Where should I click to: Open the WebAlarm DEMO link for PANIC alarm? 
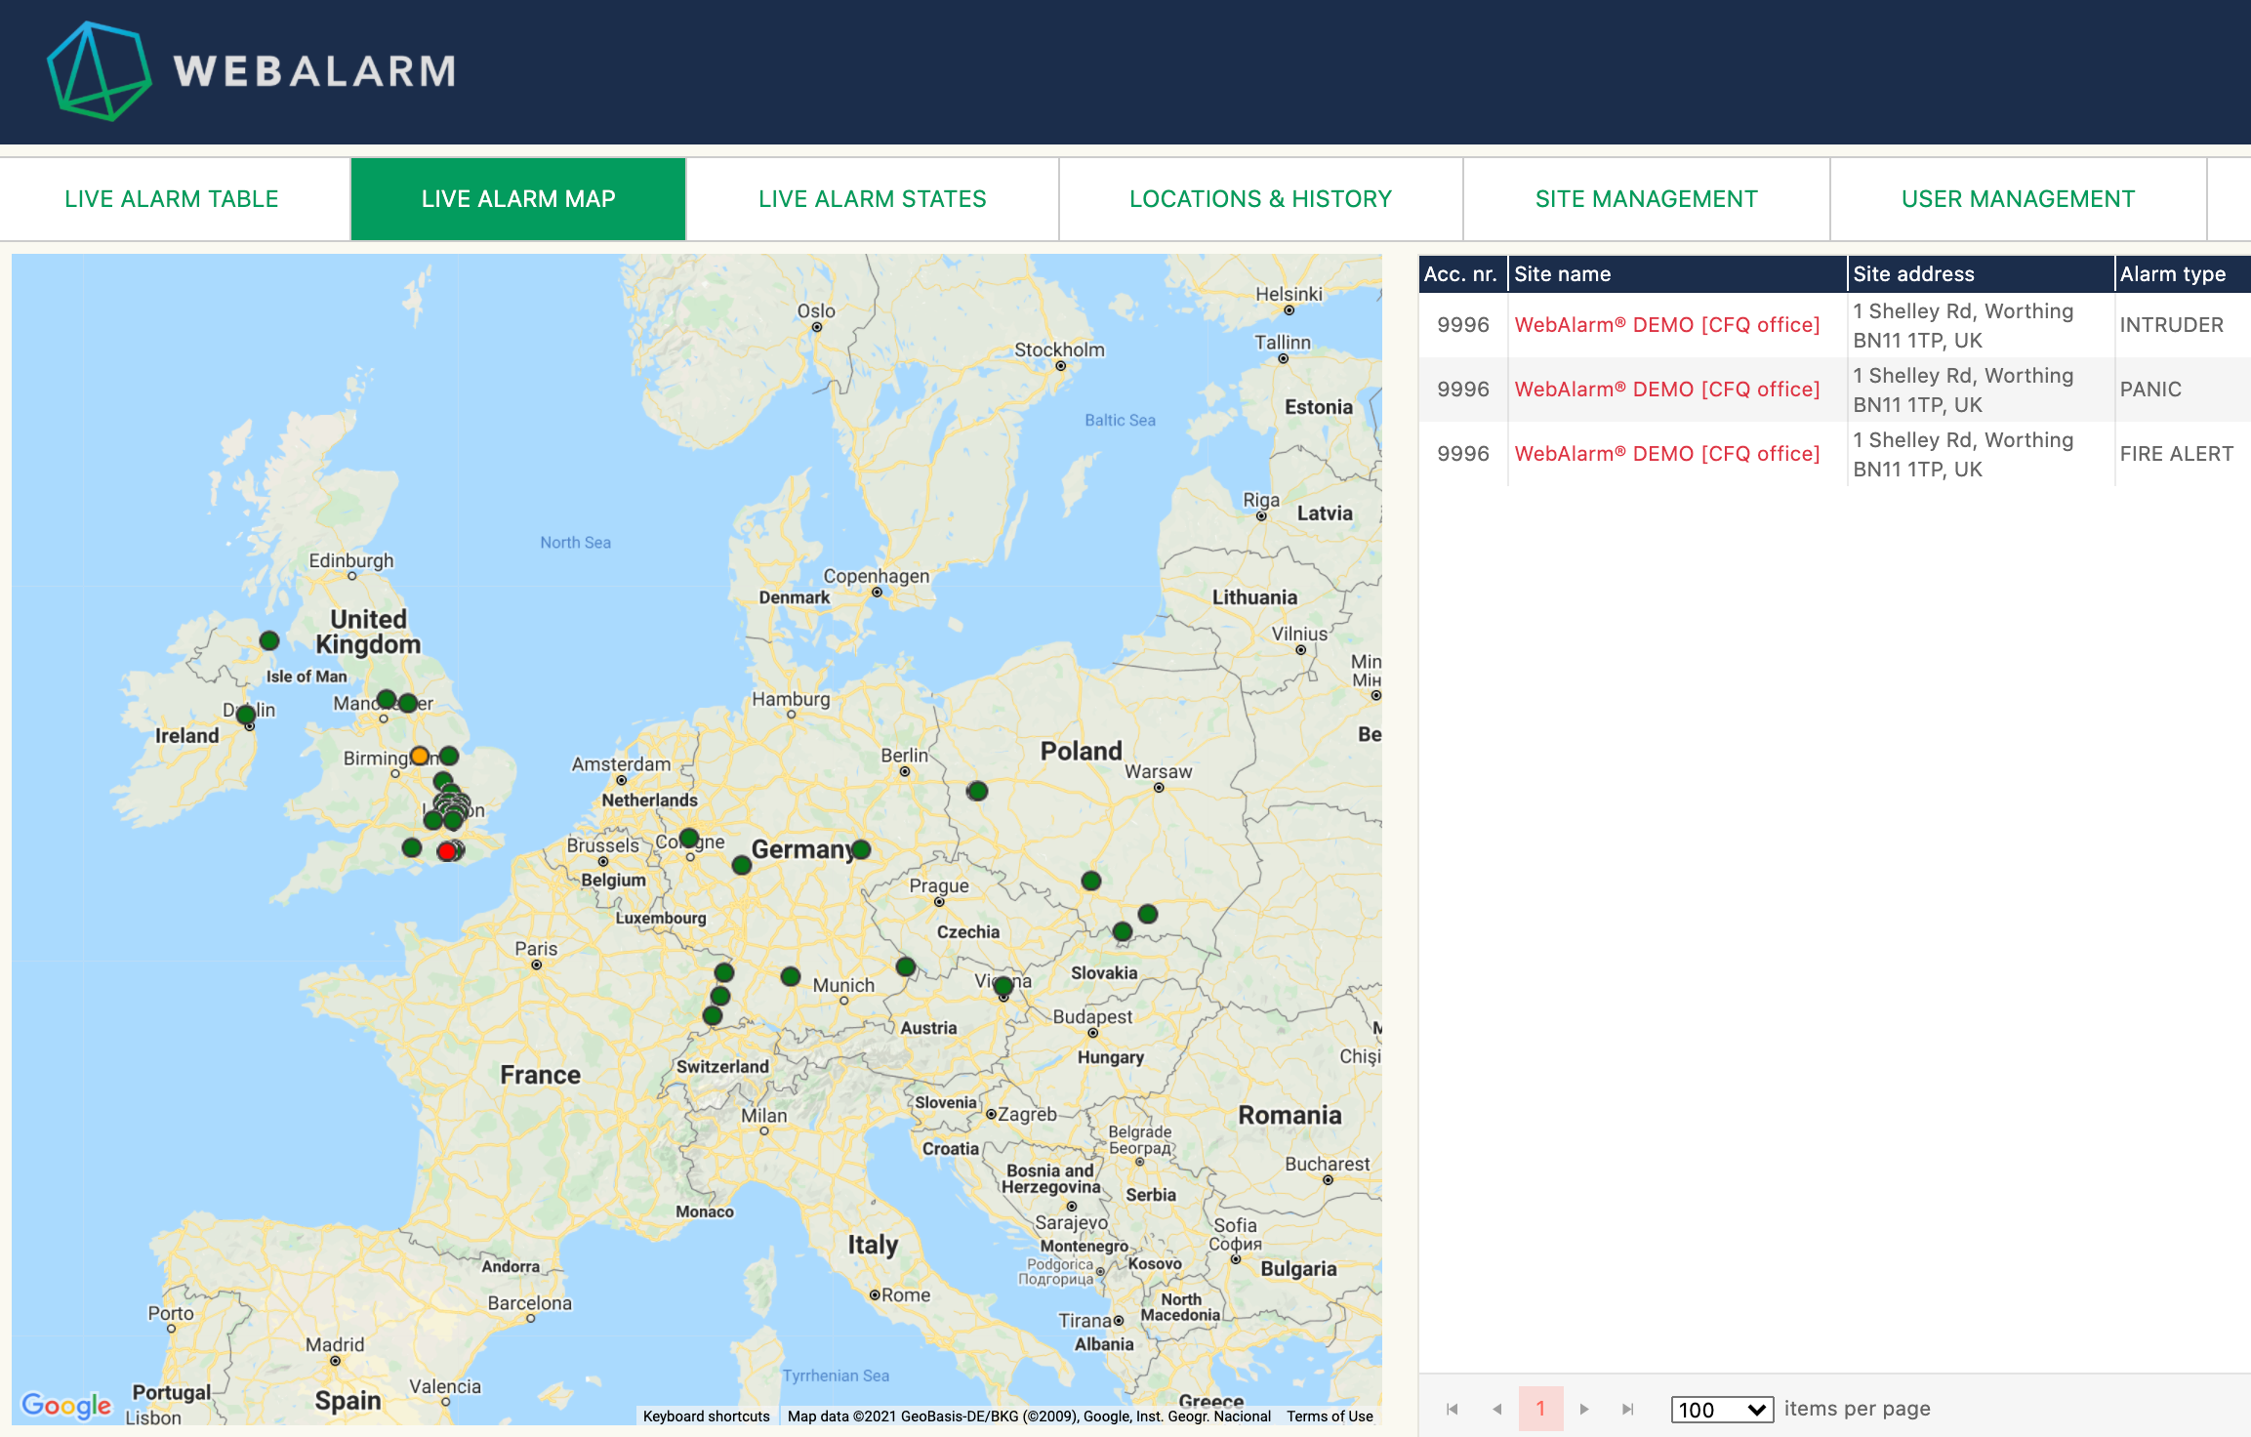tap(1666, 390)
